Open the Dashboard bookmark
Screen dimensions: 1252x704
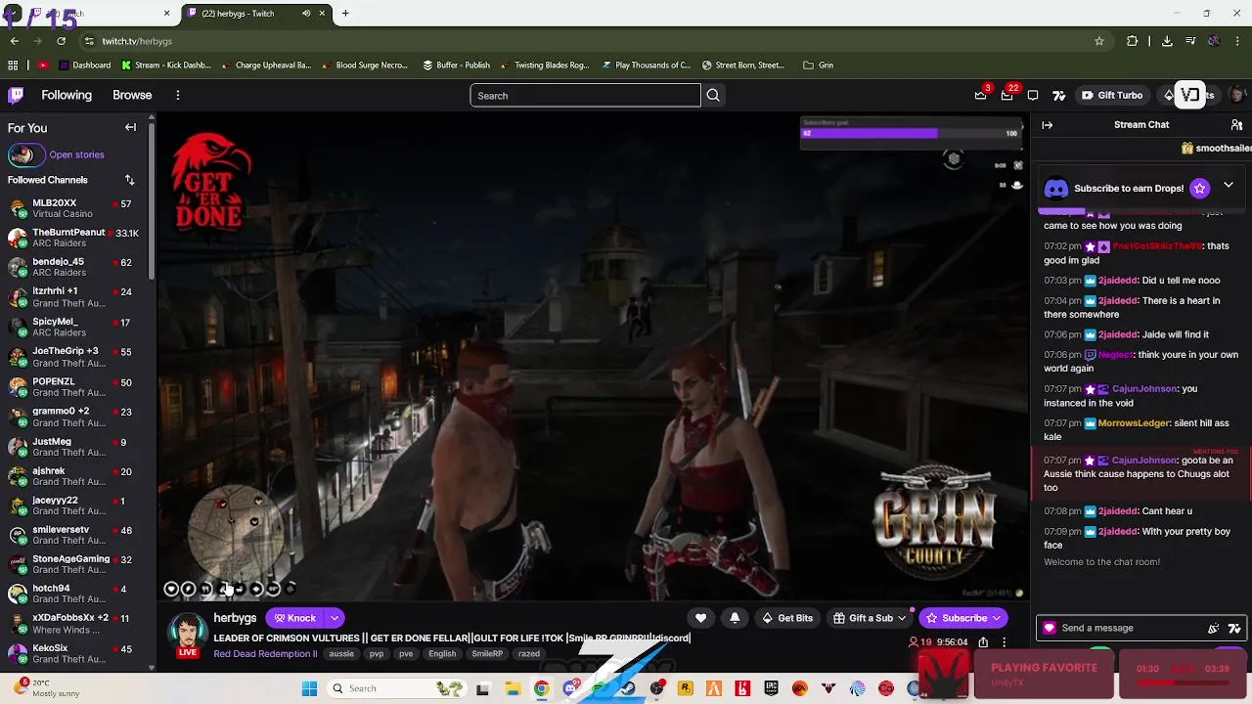coord(84,66)
